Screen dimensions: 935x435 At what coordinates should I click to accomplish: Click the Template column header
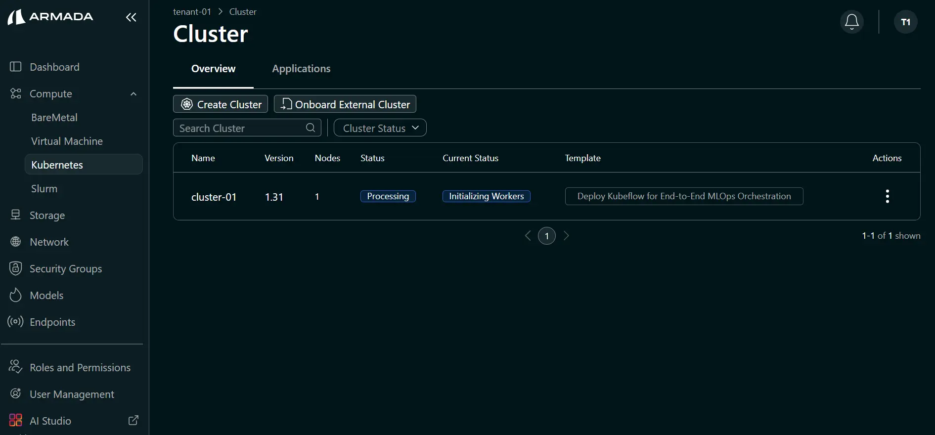[583, 158]
